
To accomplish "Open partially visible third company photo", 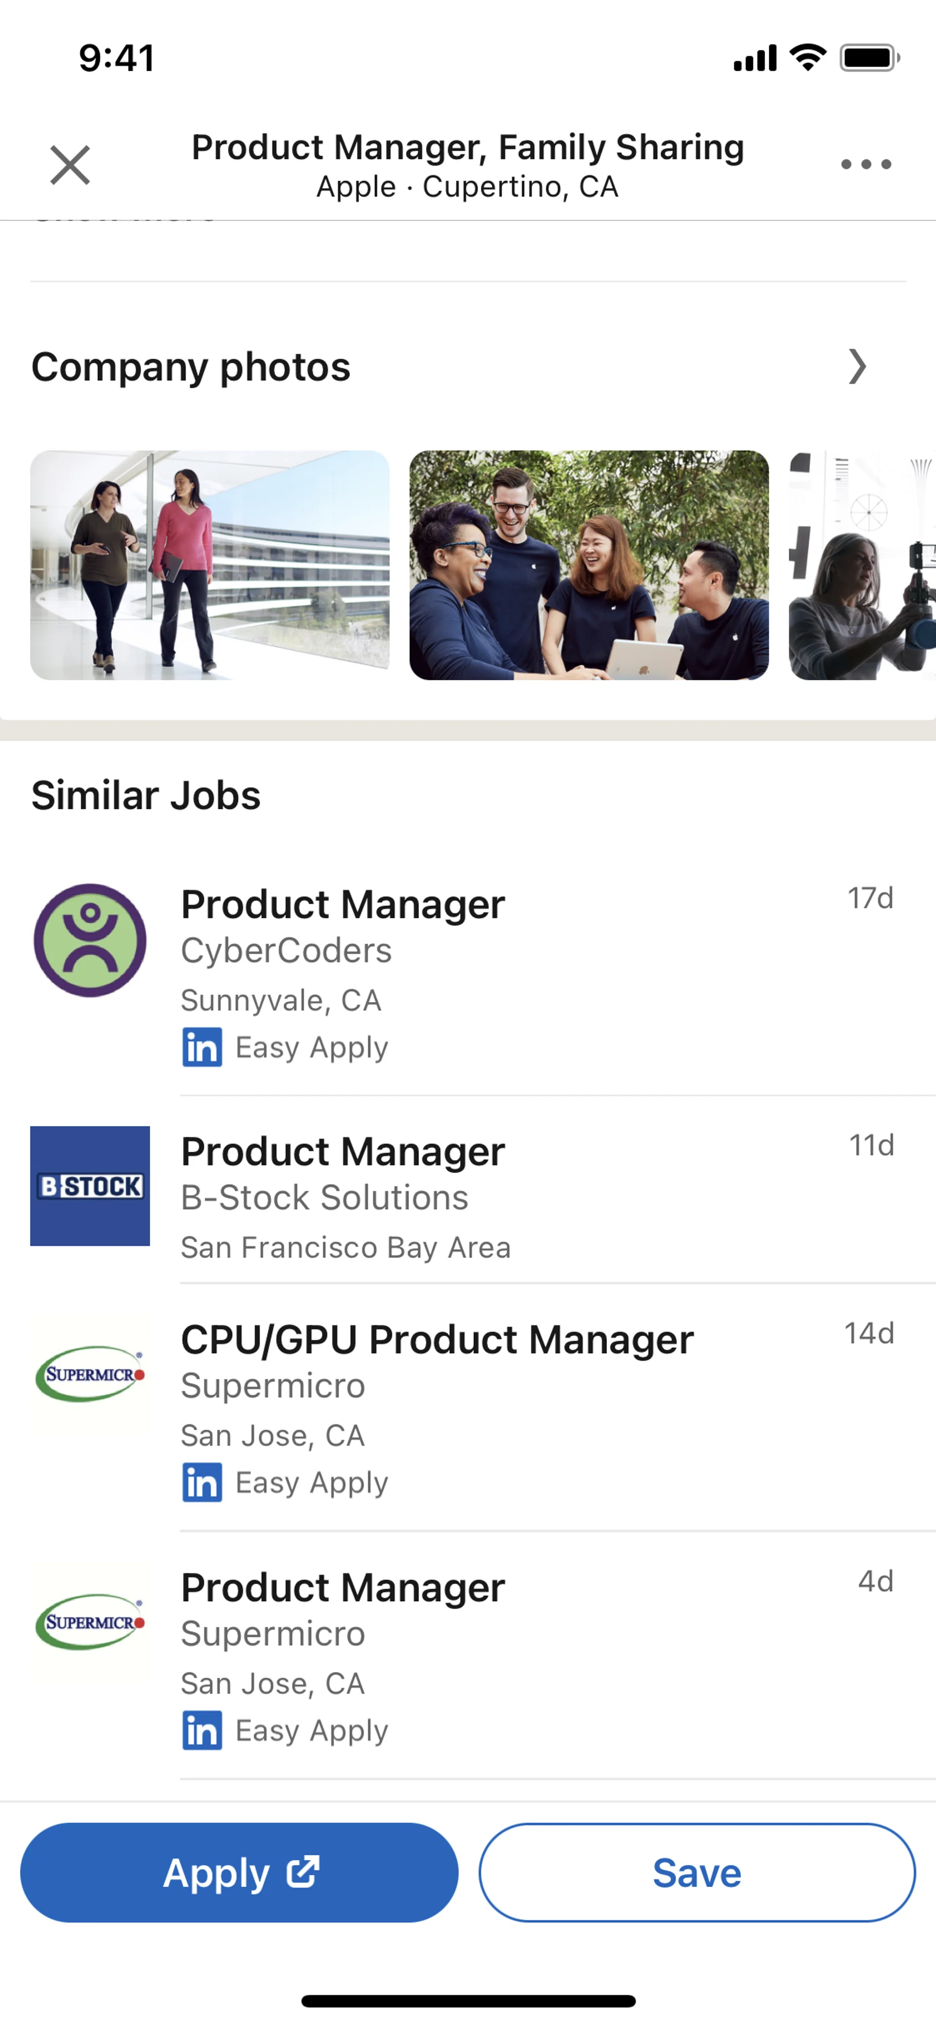I will point(862,565).
